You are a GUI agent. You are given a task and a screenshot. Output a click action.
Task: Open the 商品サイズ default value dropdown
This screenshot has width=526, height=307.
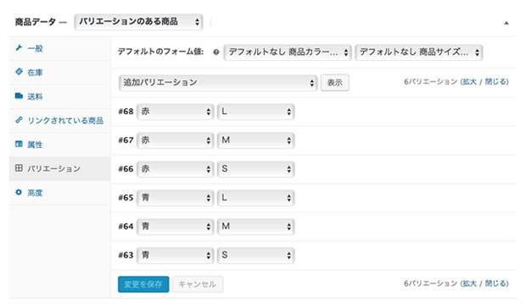coord(418,52)
